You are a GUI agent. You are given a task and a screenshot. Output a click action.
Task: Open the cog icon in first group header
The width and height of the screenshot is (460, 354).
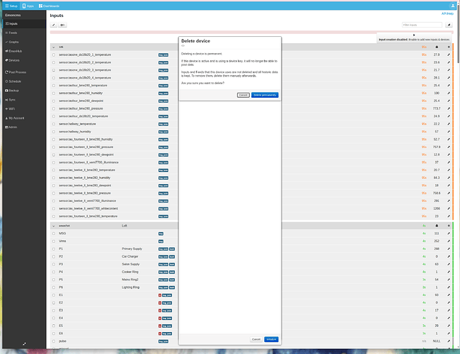click(449, 47)
